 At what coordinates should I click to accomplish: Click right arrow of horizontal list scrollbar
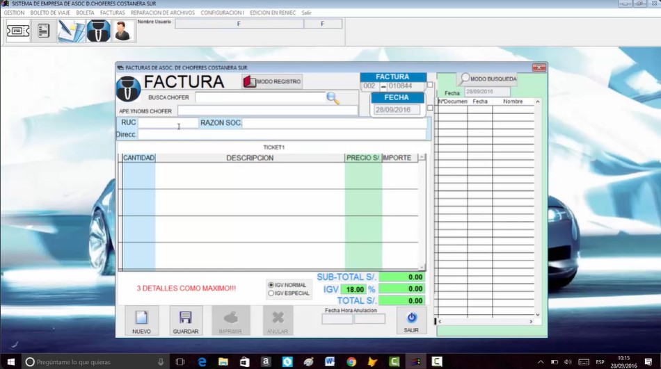click(x=531, y=322)
